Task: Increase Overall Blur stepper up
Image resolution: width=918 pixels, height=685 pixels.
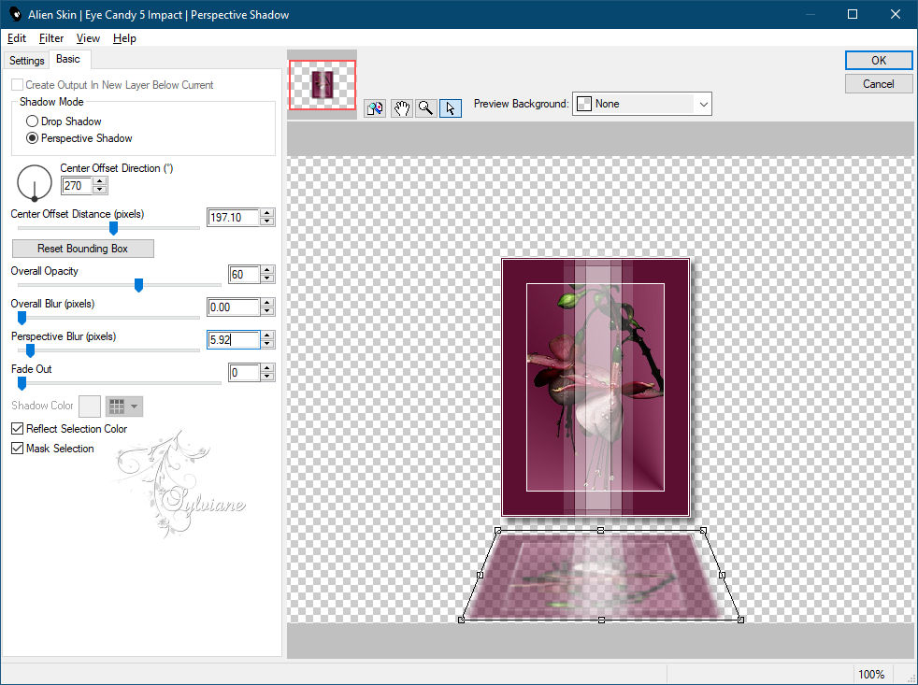Action: [x=267, y=304]
